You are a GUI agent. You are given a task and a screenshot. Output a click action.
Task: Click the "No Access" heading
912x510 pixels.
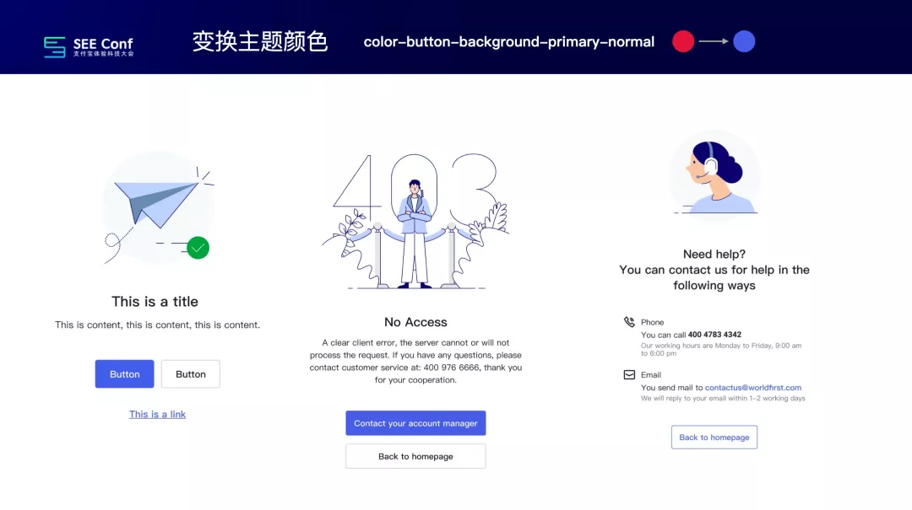(x=415, y=322)
